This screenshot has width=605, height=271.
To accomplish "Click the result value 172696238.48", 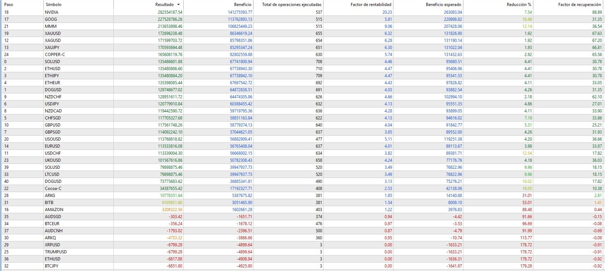I will click(170, 33).
